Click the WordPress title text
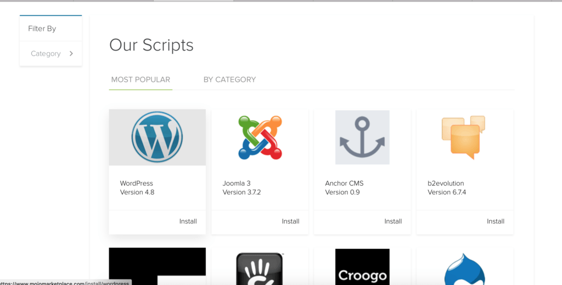562x285 pixels. [137, 183]
